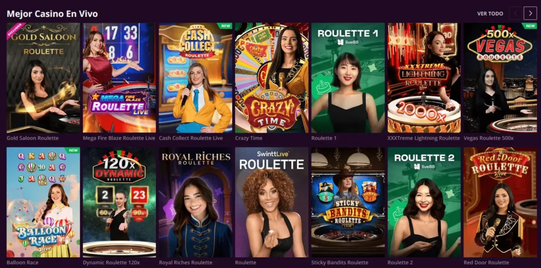Click the Crazy Time title text link
Screen dimensions: 541x268
tap(249, 138)
